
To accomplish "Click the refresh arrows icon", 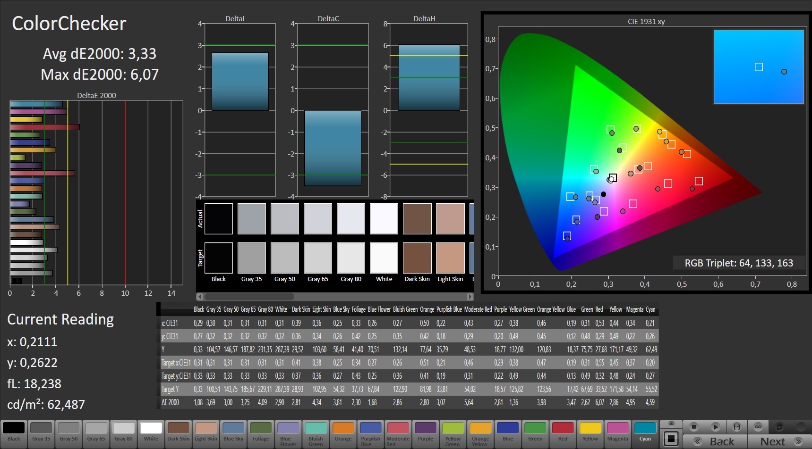I will click(779, 427).
